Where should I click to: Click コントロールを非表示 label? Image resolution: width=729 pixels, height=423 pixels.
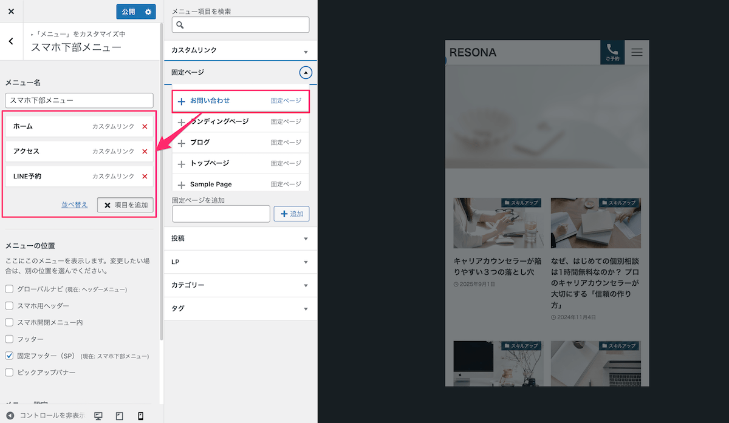pos(53,416)
